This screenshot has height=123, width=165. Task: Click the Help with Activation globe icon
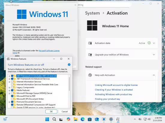click(x=90, y=75)
